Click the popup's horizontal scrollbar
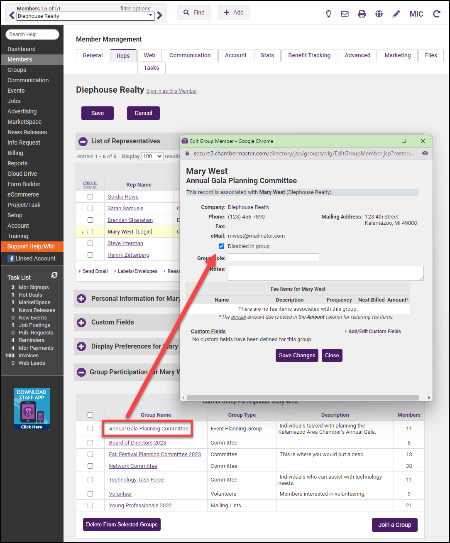This screenshot has height=543, width=450. coord(306,398)
